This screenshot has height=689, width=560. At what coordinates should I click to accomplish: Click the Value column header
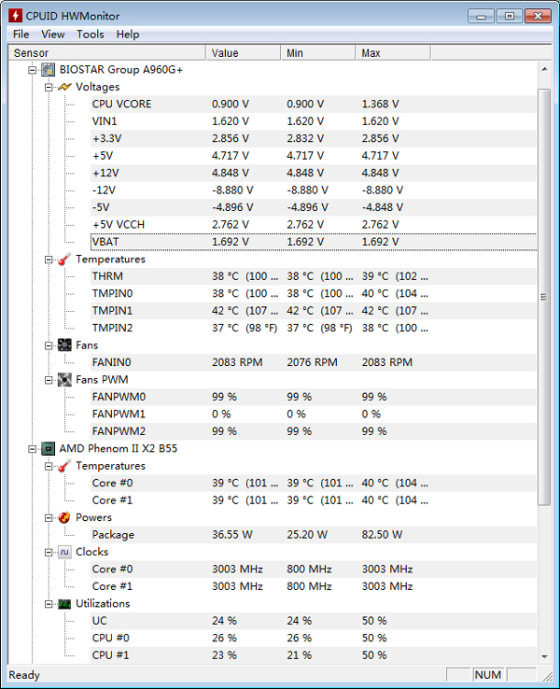[x=243, y=52]
